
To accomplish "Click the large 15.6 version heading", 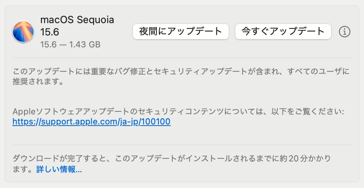I will pyautogui.click(x=50, y=32).
